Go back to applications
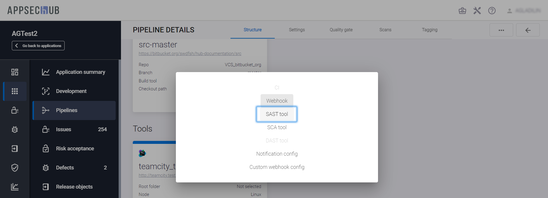Image resolution: width=548 pixels, height=198 pixels. tap(38, 46)
